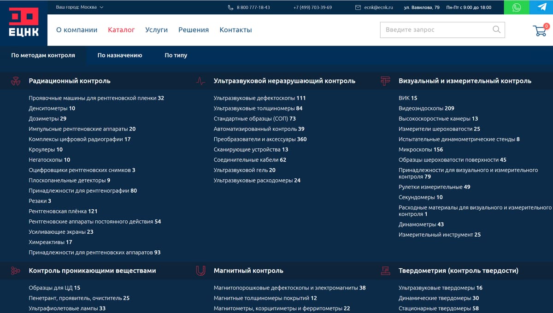The width and height of the screenshot is (553, 313).
Task: Open the Услуги menu item
Action: point(156,30)
